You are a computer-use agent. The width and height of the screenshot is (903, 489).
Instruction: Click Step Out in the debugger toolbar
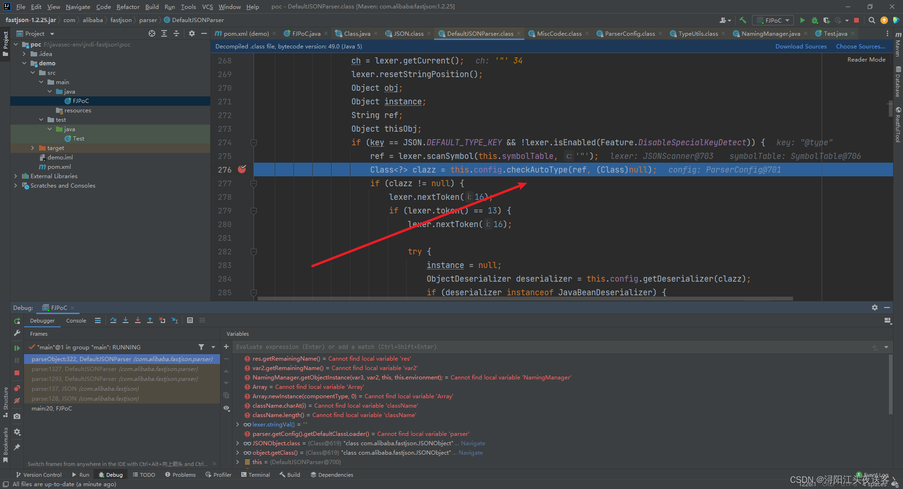pos(150,320)
